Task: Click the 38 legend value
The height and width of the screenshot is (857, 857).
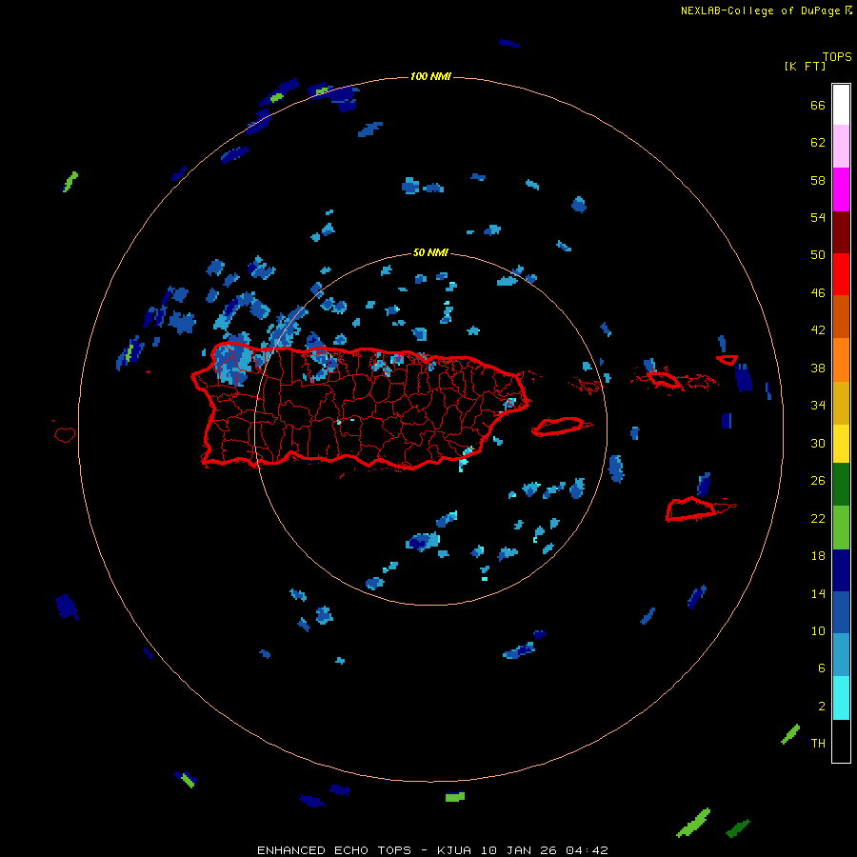Action: click(818, 368)
